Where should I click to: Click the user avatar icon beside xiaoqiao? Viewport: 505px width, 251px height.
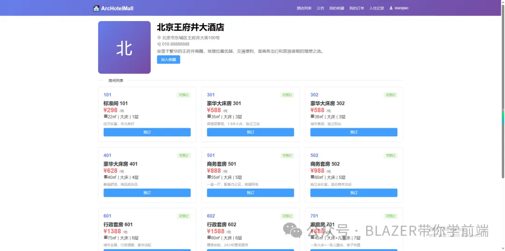pyautogui.click(x=391, y=8)
